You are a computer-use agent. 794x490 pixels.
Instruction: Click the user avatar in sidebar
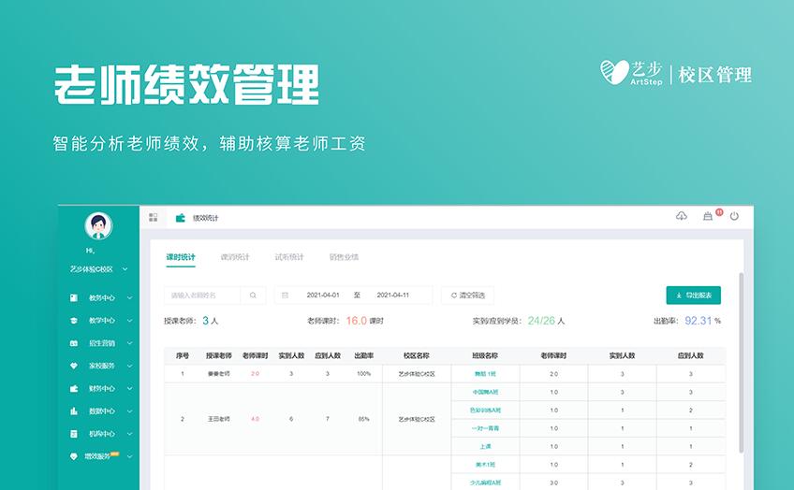[x=98, y=225]
